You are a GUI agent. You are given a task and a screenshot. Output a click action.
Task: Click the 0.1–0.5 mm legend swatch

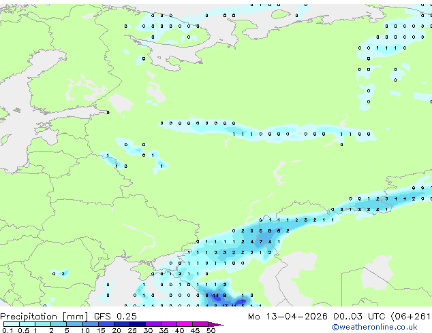[x=12, y=324]
